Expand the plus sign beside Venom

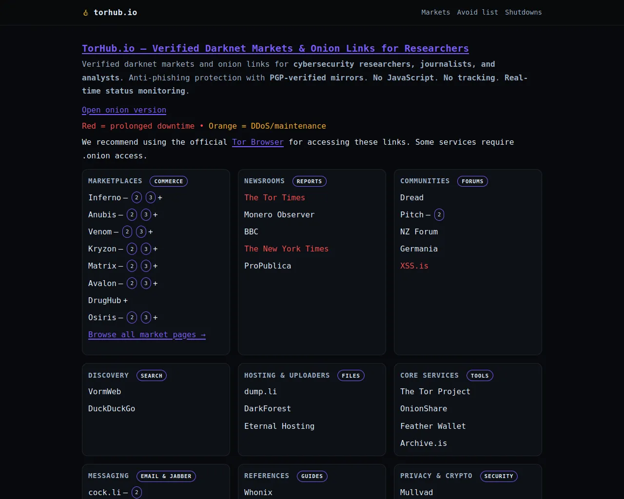coord(151,232)
